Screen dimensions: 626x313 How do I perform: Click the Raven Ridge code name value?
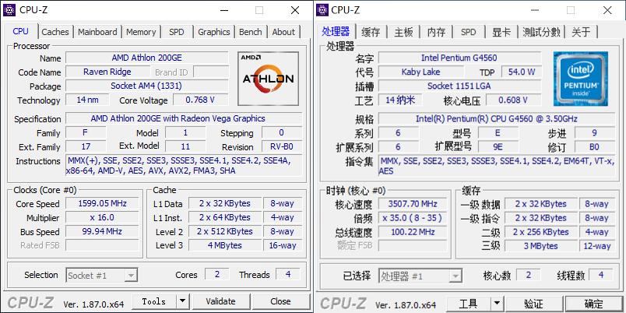[x=107, y=72]
